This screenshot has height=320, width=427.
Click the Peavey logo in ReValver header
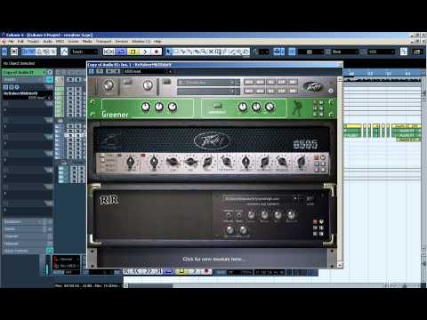[x=314, y=87]
